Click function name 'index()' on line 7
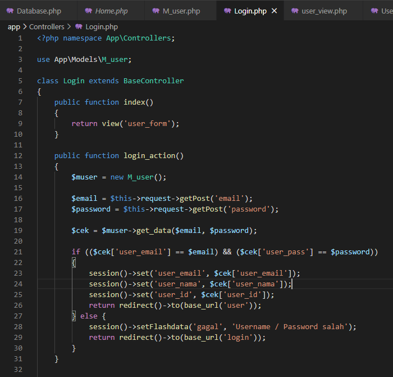Viewport: 393px width, 377px height. 138,102
